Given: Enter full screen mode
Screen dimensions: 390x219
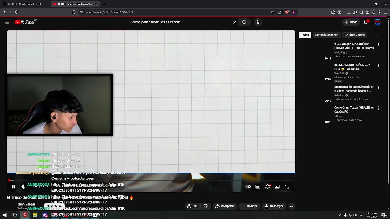Looking at the screenshot, I should tap(287, 187).
